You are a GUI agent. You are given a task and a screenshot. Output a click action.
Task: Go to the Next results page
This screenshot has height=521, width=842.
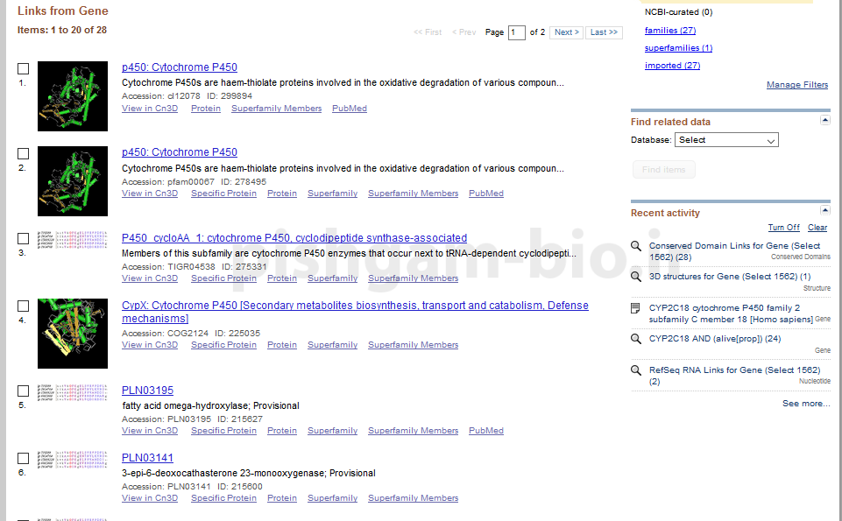(567, 32)
